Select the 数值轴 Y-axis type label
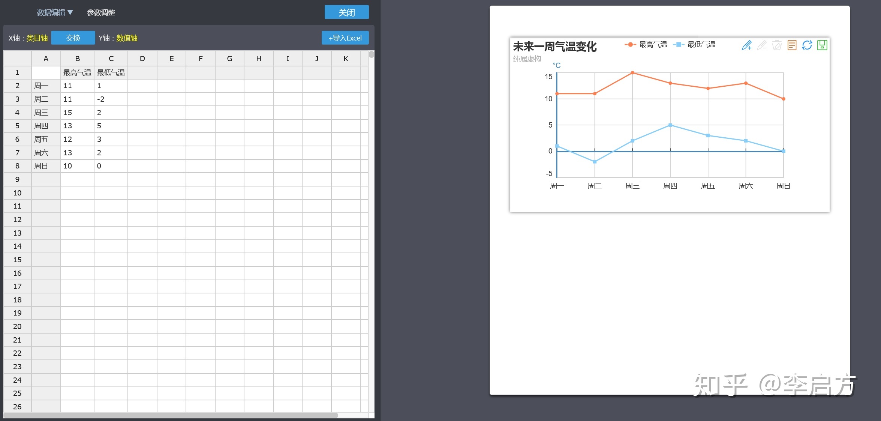 point(127,38)
